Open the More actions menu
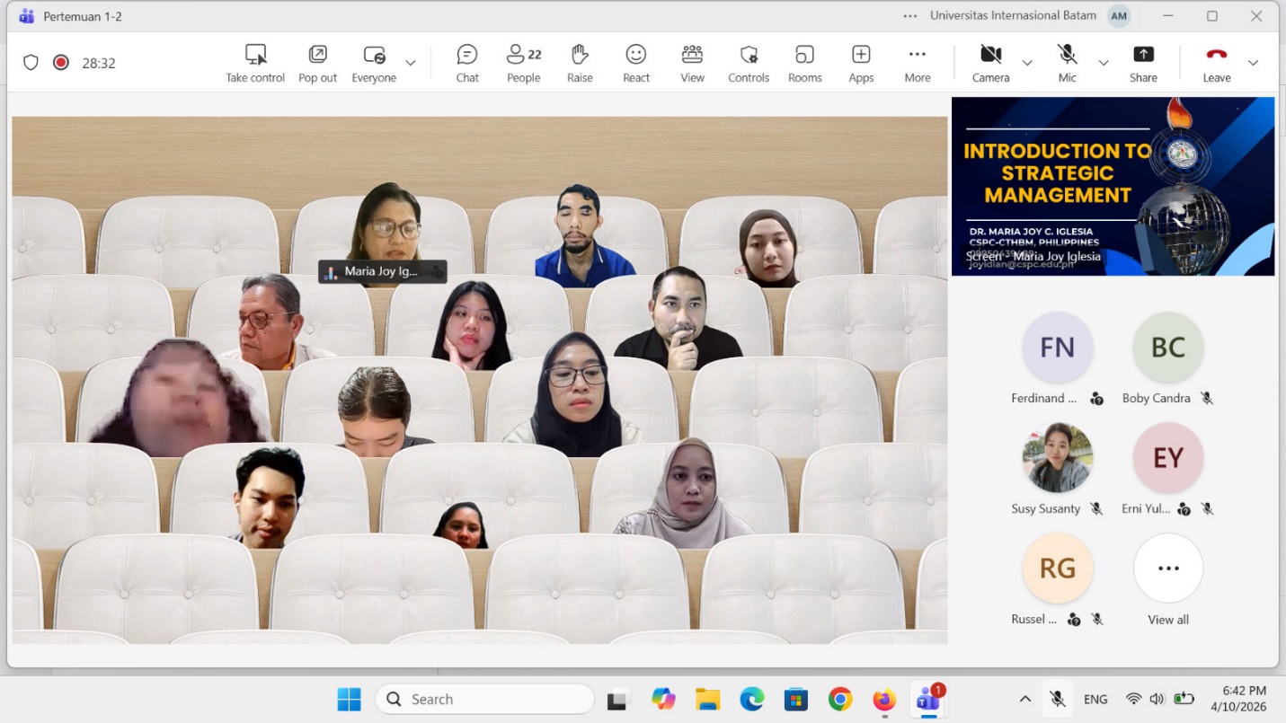Viewport: 1286px width, 723px height. point(917,63)
